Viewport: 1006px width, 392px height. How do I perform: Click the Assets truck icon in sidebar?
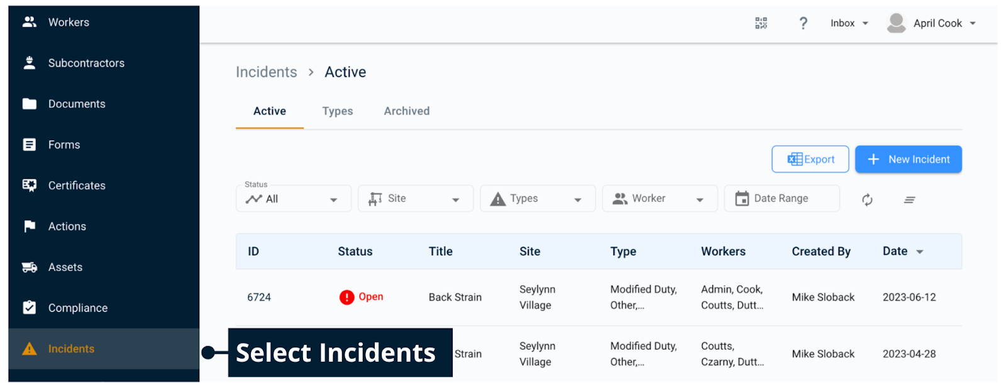30,267
